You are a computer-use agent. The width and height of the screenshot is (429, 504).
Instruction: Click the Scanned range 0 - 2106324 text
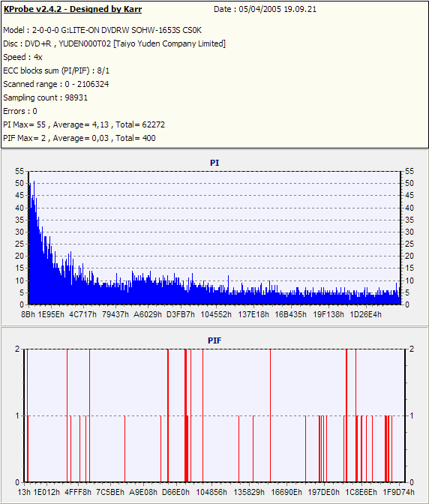[x=56, y=84]
